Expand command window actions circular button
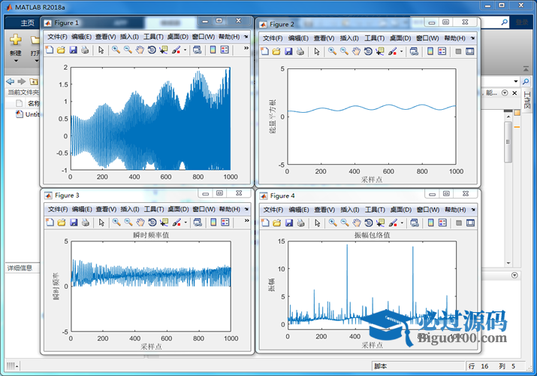This screenshot has width=537, height=376. click(x=514, y=275)
